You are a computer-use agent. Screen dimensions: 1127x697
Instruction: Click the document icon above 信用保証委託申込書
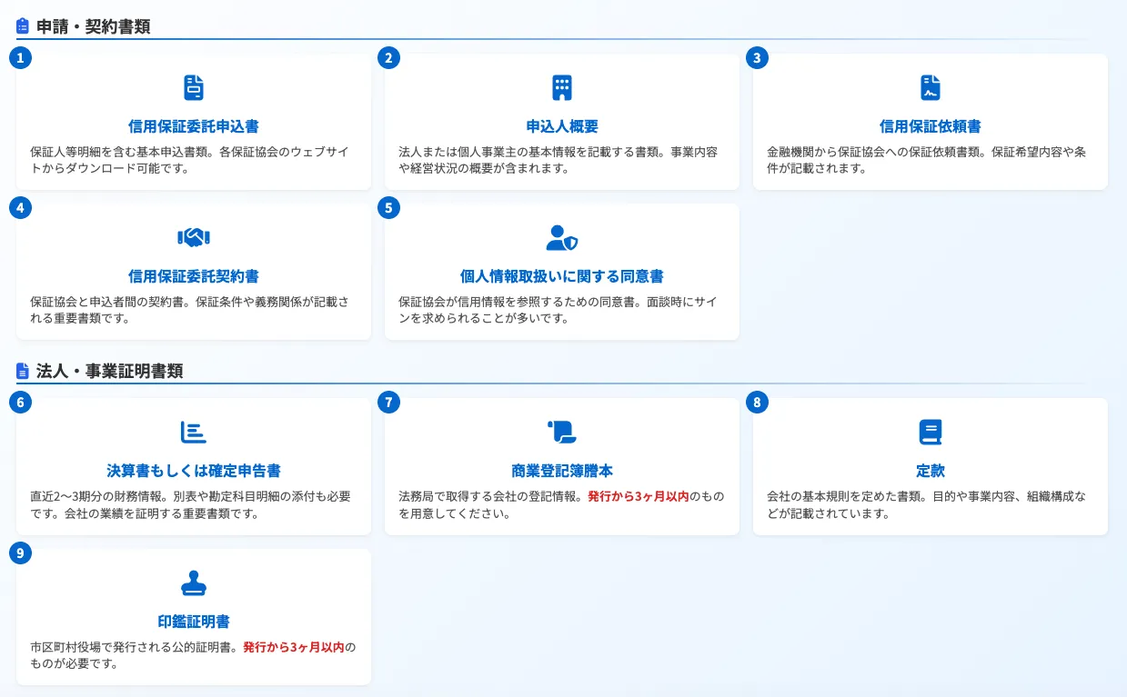click(194, 87)
